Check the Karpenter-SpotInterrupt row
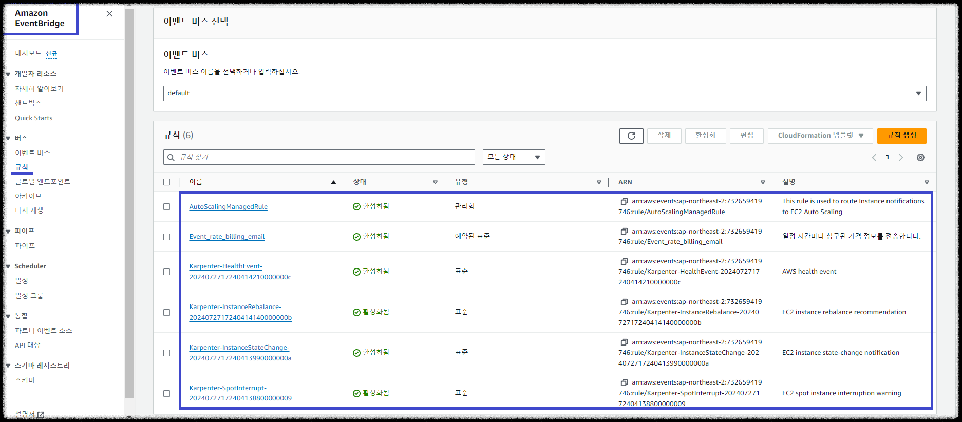962x422 pixels. (x=166, y=393)
